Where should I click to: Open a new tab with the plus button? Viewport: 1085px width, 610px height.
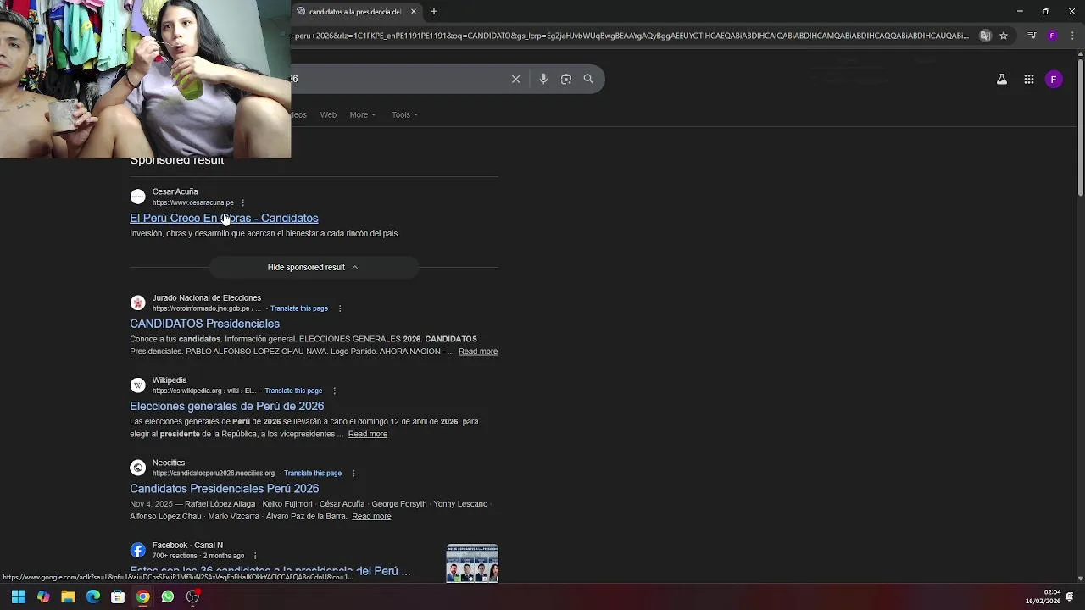point(433,12)
